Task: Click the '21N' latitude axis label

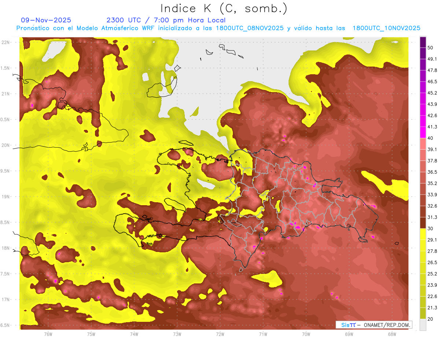Action: tap(6, 94)
